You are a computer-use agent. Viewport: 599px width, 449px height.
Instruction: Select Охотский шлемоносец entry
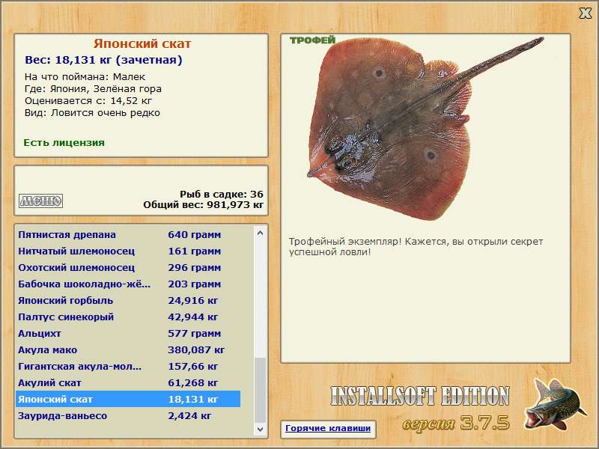click(x=128, y=268)
